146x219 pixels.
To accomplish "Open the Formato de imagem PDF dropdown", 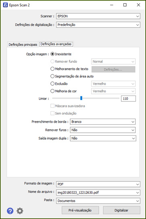I will [x=98, y=184].
